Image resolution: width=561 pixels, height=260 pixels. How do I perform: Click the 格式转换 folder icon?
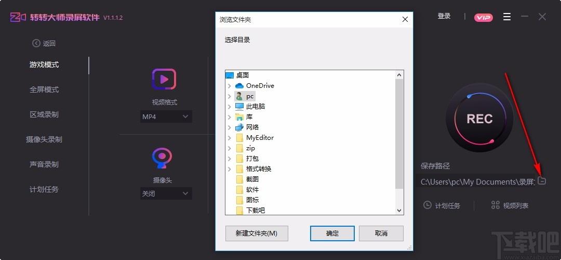coord(239,168)
